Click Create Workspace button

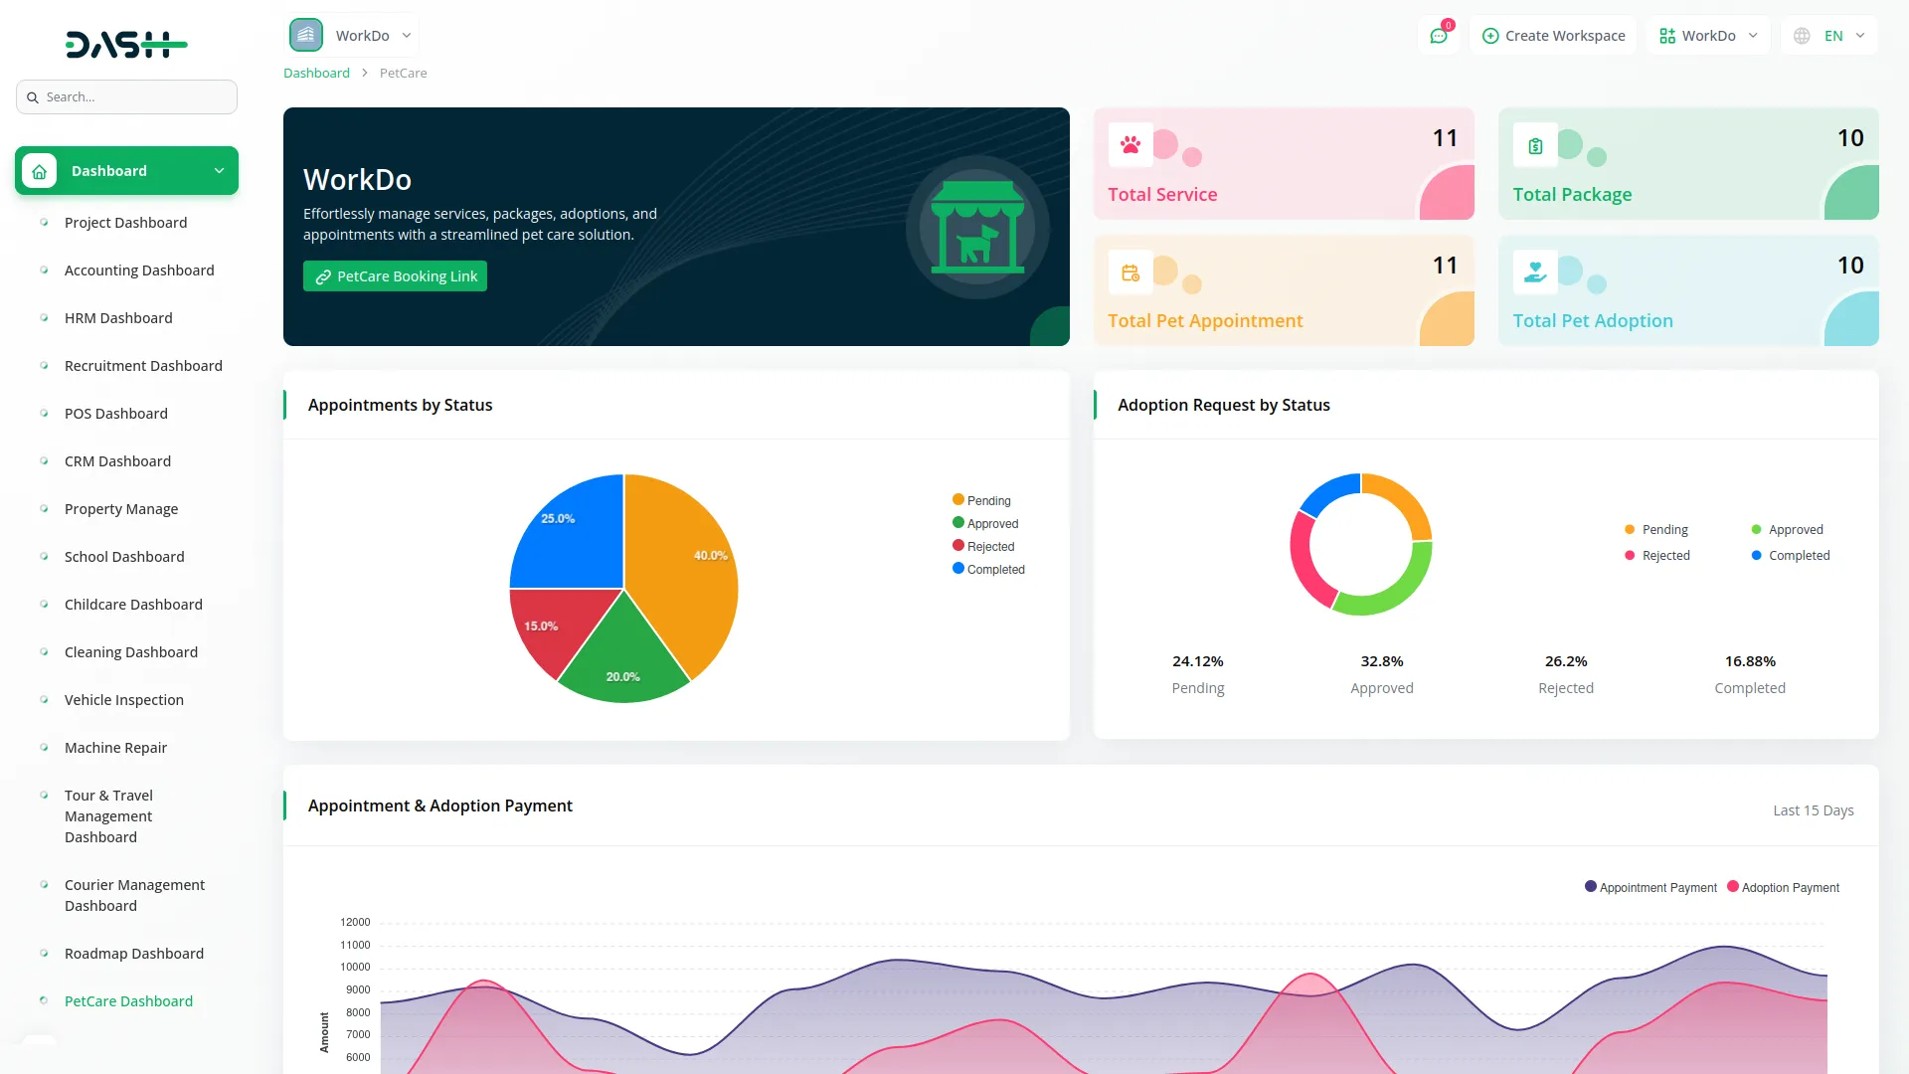[x=1553, y=36]
